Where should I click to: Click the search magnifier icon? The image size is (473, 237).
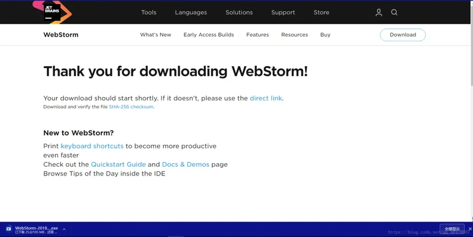point(394,12)
